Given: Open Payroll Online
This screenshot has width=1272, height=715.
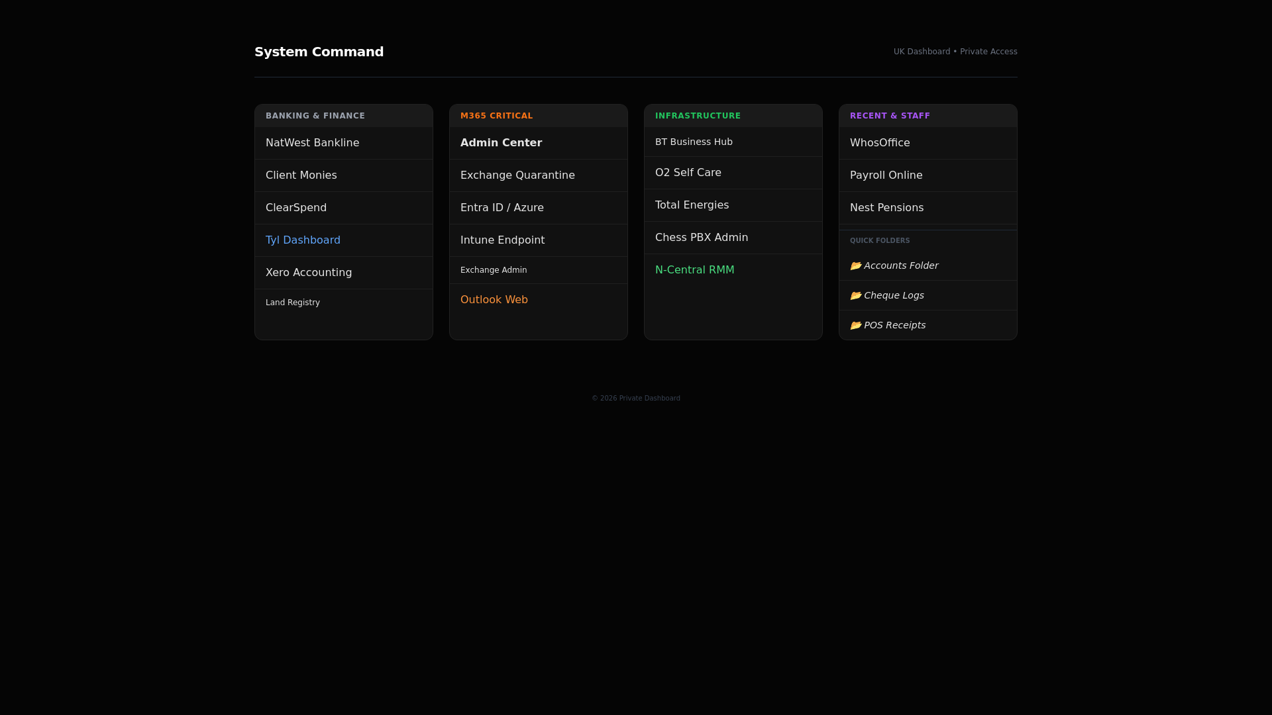Looking at the screenshot, I should pos(928,175).
